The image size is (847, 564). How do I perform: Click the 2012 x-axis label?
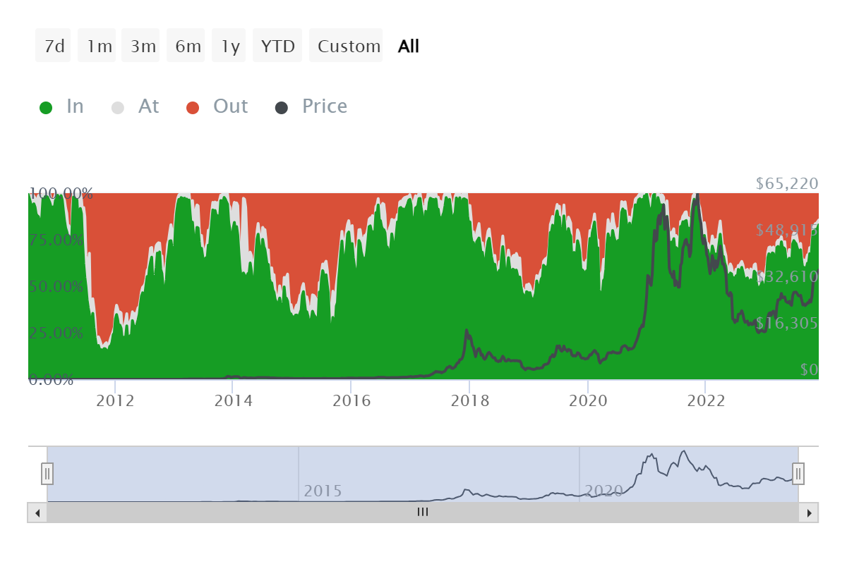(115, 401)
